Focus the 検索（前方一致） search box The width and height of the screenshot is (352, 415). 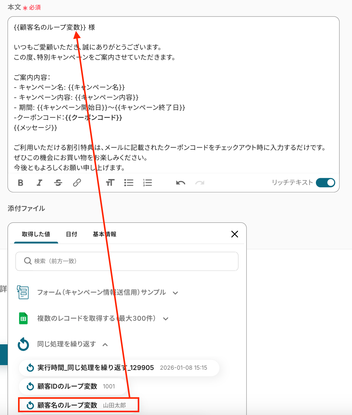[x=127, y=261]
